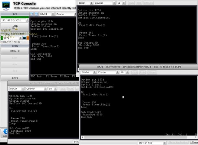Click the second blue window icon above console
The image size is (198, 145).
tap(36, 14)
